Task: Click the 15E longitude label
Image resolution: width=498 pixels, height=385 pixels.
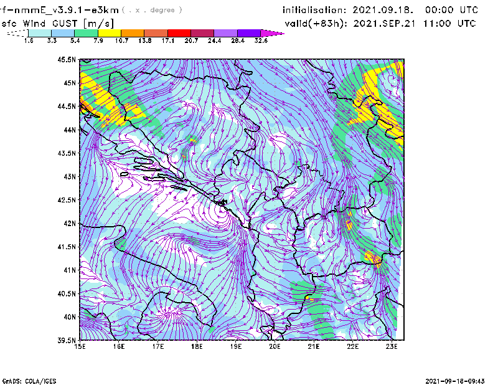Action: [80, 346]
